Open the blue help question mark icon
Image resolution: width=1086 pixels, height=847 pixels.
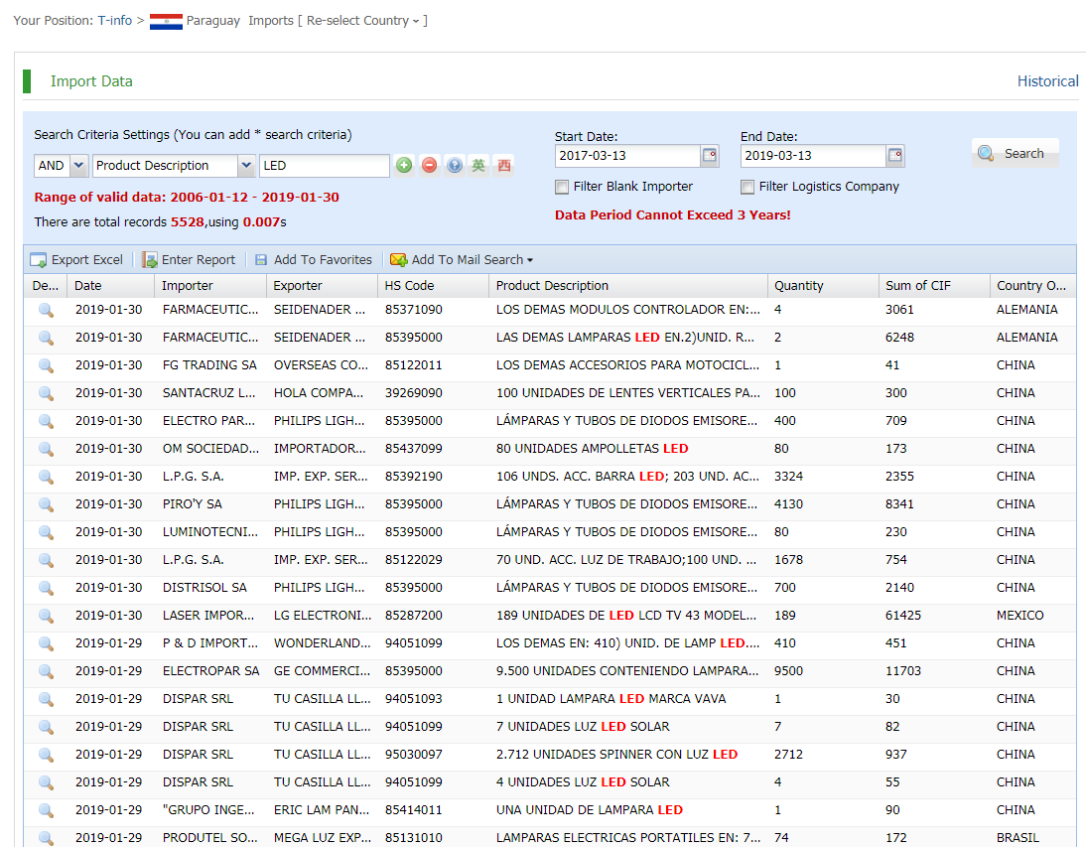coord(454,166)
